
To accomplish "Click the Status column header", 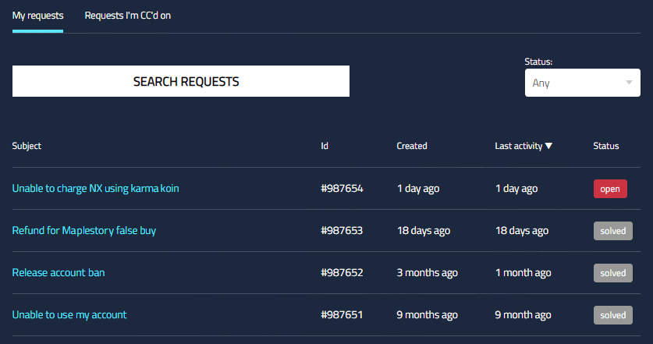I will 605,146.
